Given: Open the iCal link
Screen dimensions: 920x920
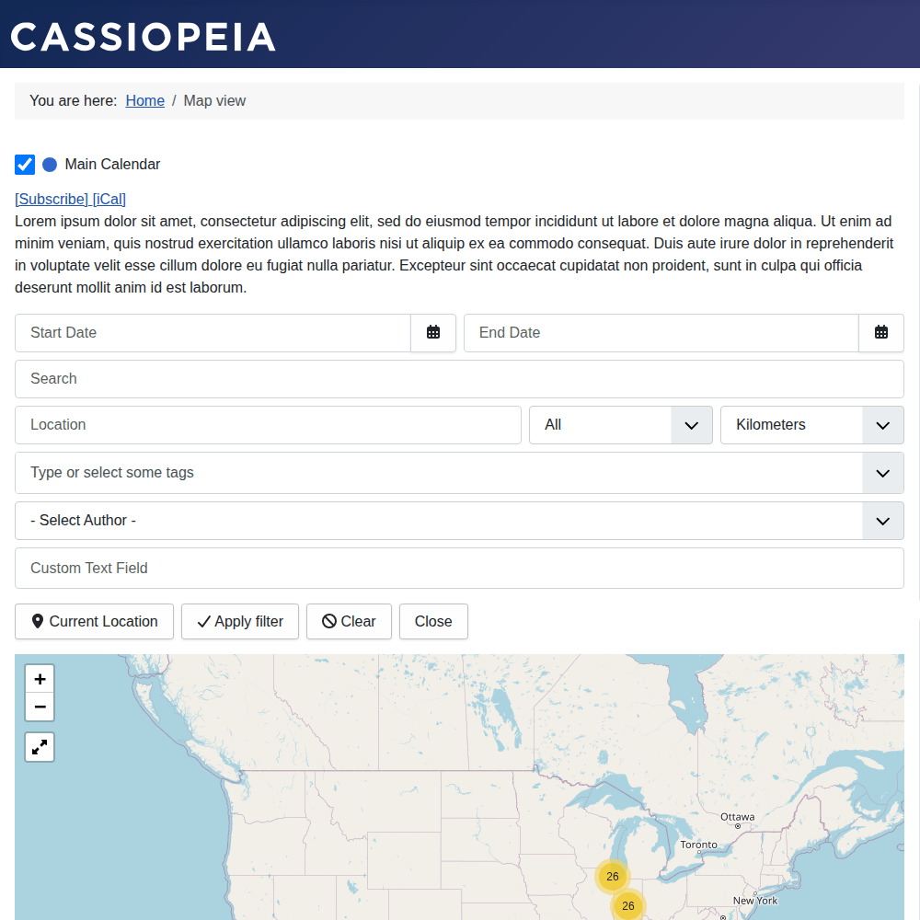Looking at the screenshot, I should (109, 199).
